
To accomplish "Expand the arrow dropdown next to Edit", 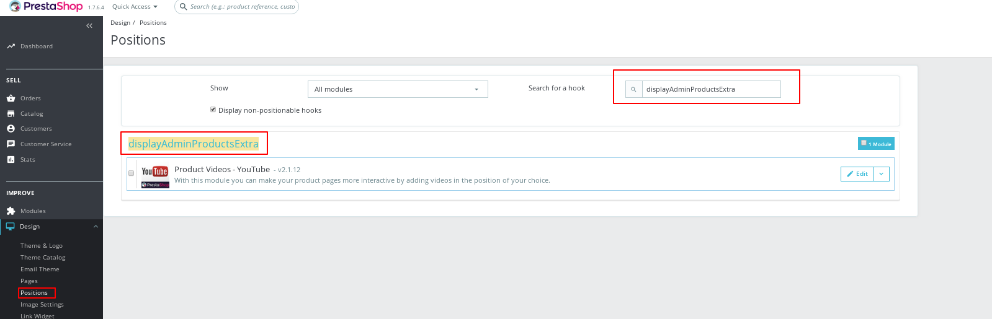I will pos(881,174).
